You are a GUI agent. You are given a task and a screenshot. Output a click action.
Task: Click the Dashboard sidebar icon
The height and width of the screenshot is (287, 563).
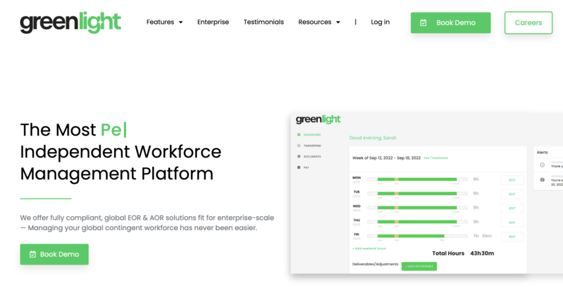point(299,135)
